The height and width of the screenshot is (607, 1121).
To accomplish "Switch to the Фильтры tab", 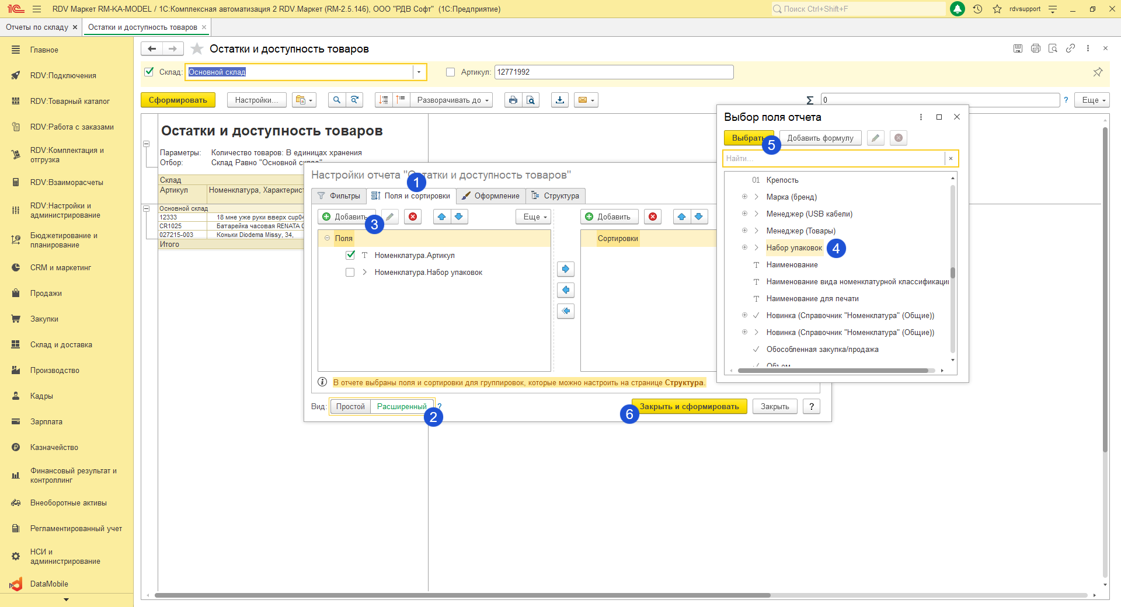I will (x=339, y=196).
